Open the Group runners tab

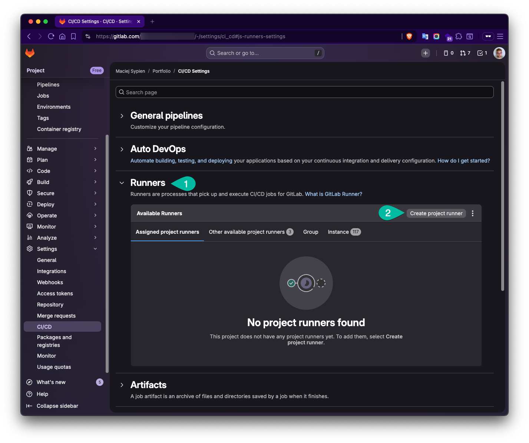pyautogui.click(x=310, y=232)
